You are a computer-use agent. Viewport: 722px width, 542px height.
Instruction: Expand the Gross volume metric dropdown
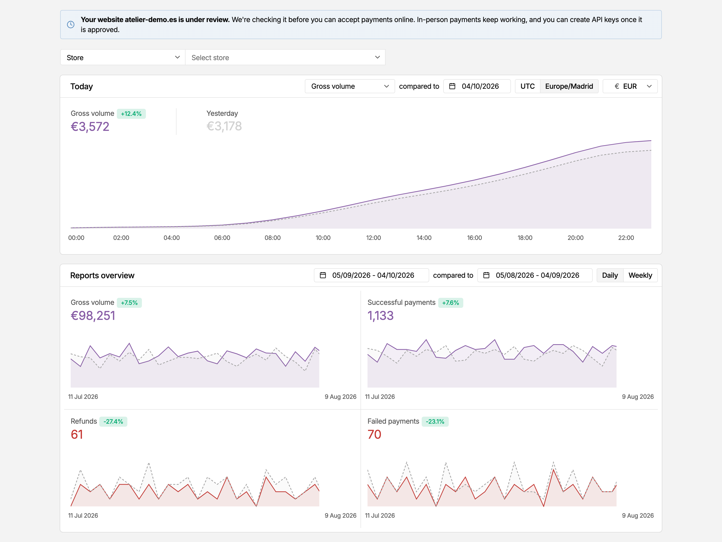coord(349,86)
